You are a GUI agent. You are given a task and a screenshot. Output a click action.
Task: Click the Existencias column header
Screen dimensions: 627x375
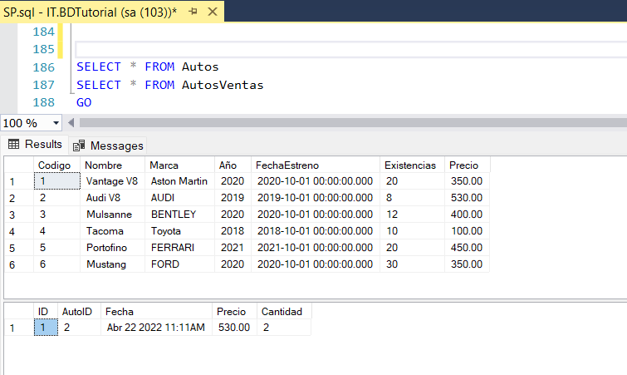click(x=412, y=165)
